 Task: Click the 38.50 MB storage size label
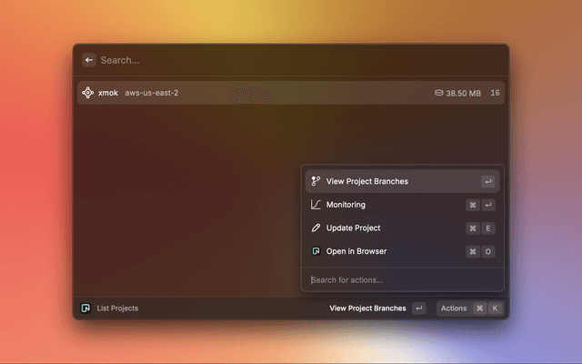pos(463,93)
